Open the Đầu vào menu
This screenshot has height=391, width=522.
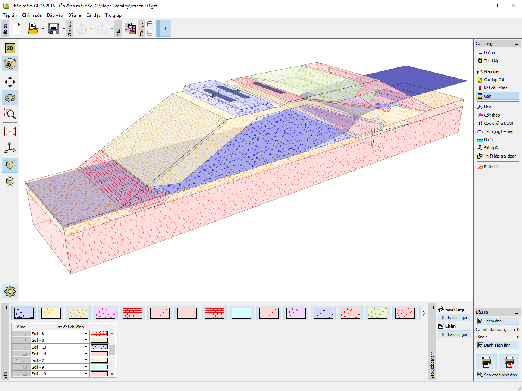coord(55,15)
